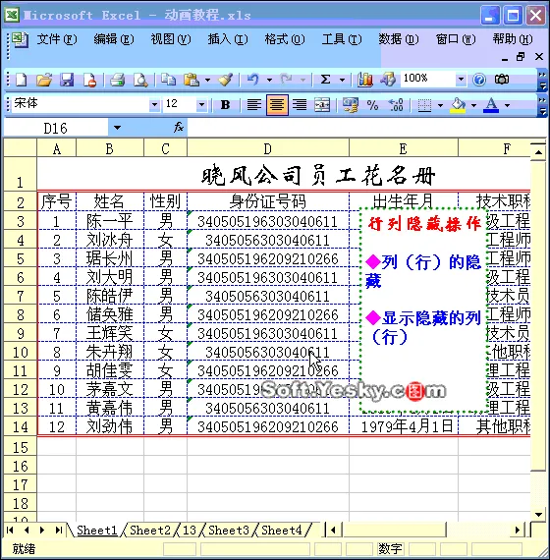Click the New workbook icon
This screenshot has height=560, width=550.
(x=21, y=80)
